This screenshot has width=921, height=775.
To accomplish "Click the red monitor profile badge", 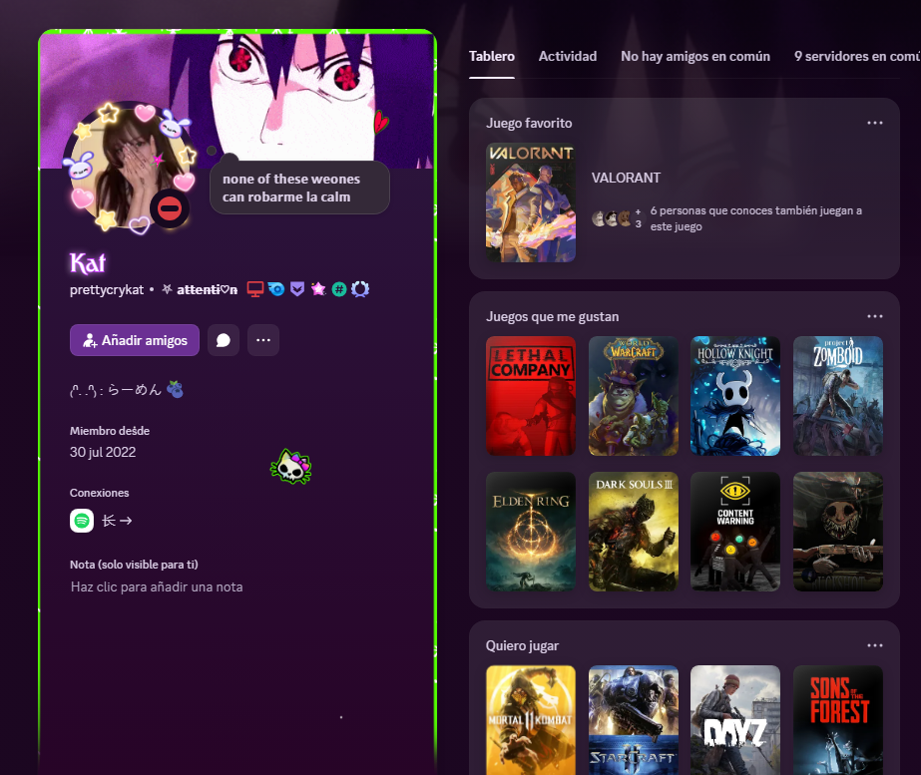I will click(x=254, y=289).
